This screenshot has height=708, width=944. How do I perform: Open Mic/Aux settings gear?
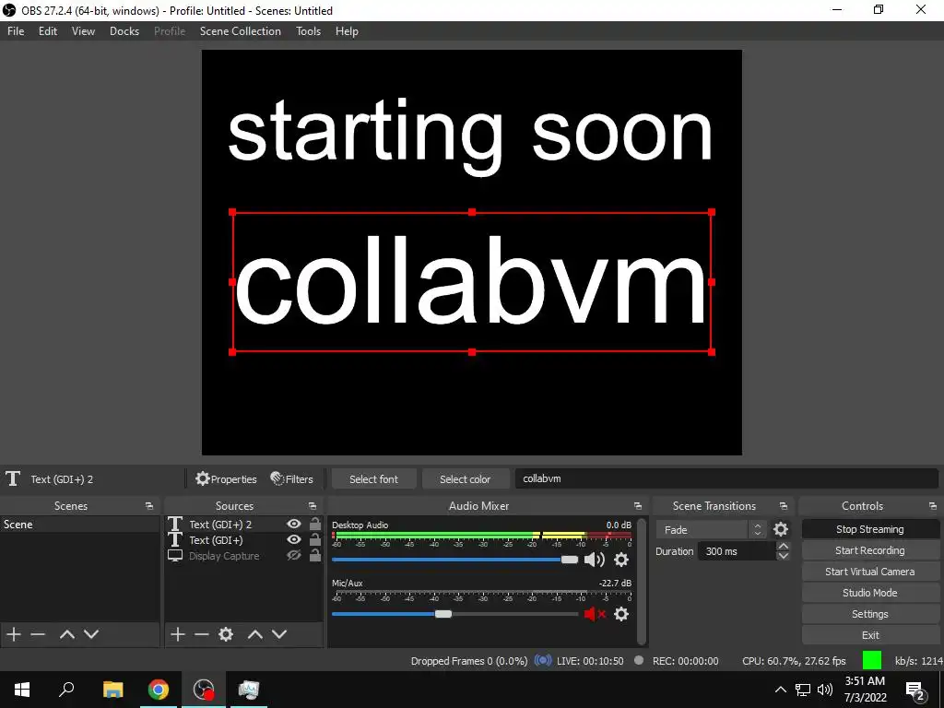[x=621, y=613]
